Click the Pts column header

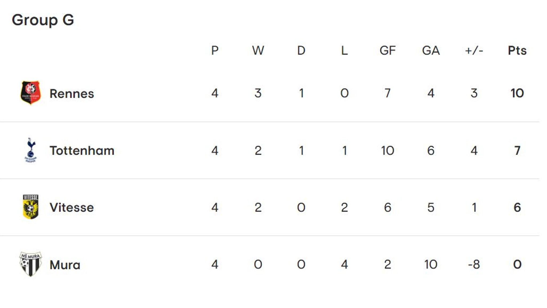click(517, 51)
